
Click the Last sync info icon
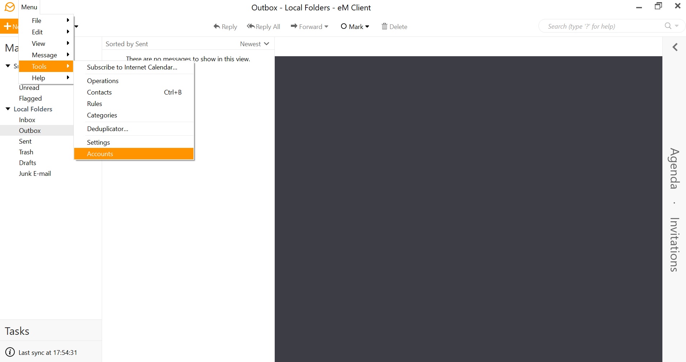[x=10, y=352]
